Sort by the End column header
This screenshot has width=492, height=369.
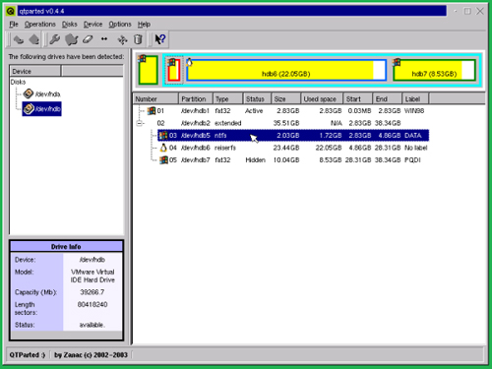(388, 99)
